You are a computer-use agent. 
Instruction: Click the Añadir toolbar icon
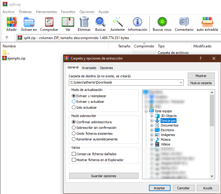click(x=12, y=22)
